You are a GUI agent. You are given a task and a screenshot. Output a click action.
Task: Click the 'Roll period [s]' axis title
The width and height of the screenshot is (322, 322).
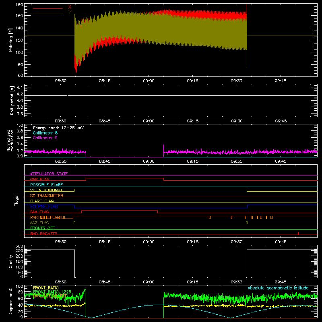click(12, 100)
